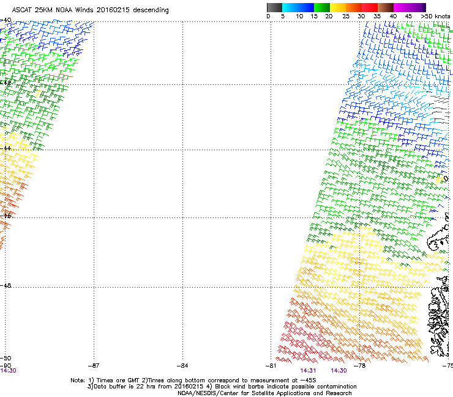The width and height of the screenshot is (453, 397).
Task: Click the 14:30 time beside 14:31
Action: tap(339, 371)
